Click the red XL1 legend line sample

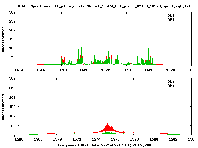(x=182, y=15)
